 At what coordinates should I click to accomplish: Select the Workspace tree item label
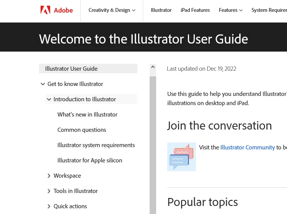pyautogui.click(x=67, y=176)
